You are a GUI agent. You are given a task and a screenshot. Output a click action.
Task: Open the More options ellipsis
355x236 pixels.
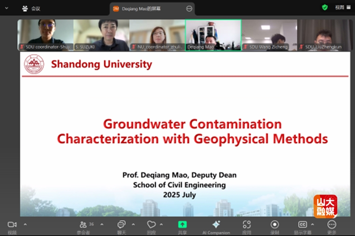332,225
